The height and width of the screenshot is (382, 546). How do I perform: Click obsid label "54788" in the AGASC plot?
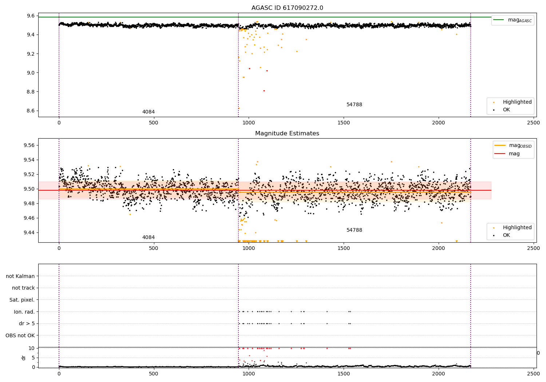tap(354, 105)
